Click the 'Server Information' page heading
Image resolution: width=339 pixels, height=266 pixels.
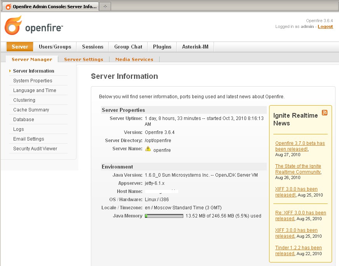[124, 76]
